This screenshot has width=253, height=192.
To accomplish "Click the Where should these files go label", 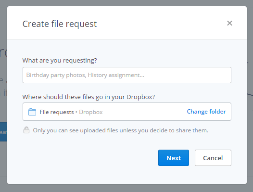I will 89,97.
